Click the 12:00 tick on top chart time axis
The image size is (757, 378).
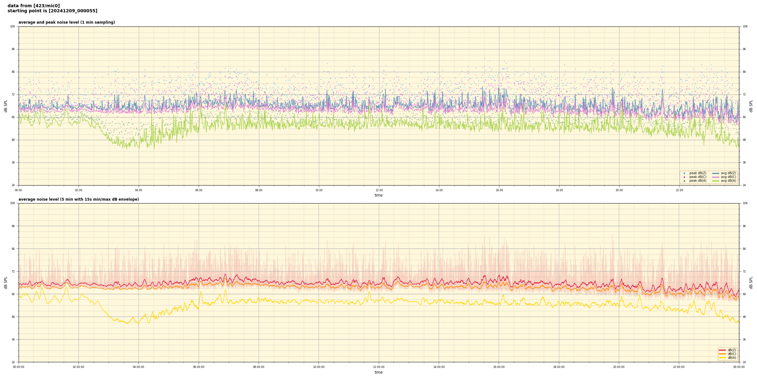tap(379, 190)
